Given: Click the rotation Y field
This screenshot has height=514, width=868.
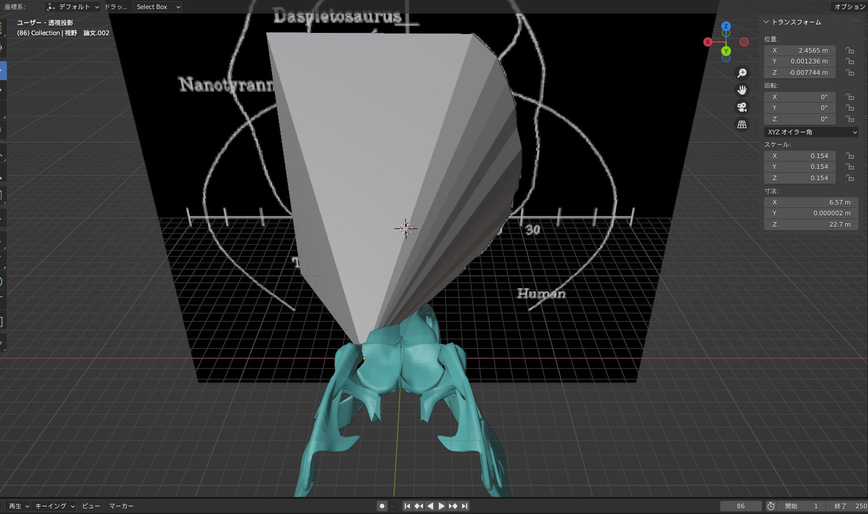Looking at the screenshot, I should click(799, 108).
